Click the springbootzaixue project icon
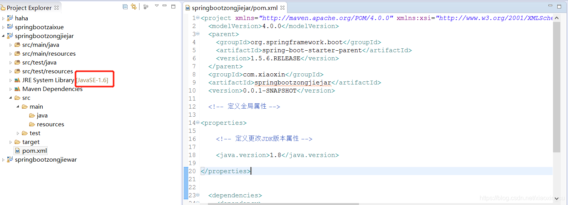Image resolution: width=568 pixels, height=205 pixels. (x=10, y=27)
